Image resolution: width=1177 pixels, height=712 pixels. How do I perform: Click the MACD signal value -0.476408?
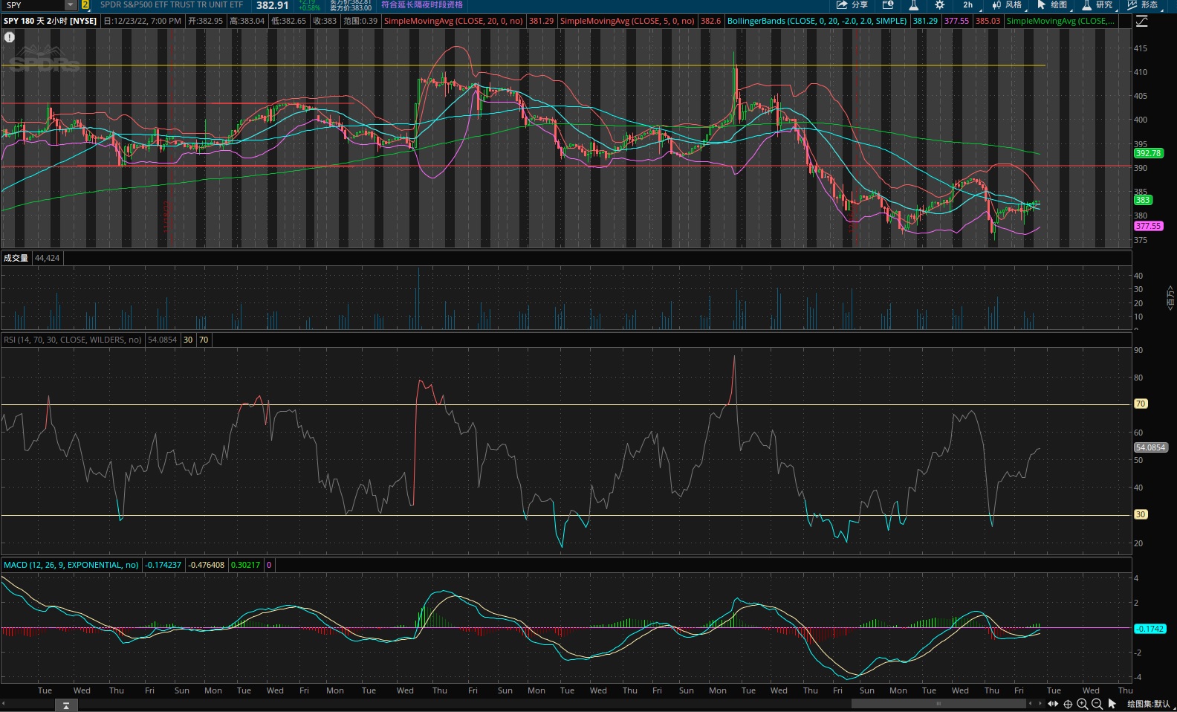tap(207, 565)
